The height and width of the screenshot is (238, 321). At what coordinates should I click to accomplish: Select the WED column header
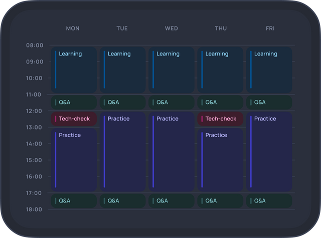click(171, 28)
